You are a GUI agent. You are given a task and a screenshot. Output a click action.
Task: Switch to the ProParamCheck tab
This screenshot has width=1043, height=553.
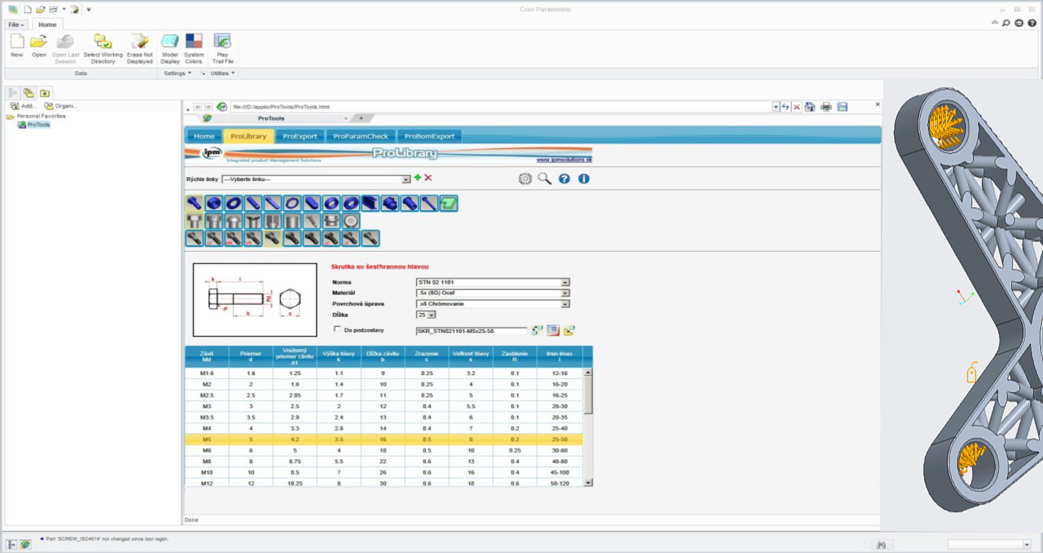tap(360, 136)
